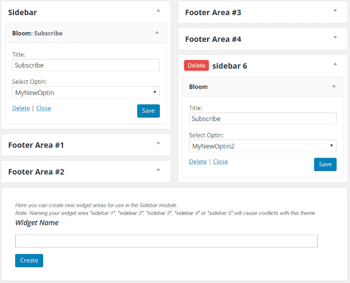
Task: Expand Footer Area #1 panel
Action: pyautogui.click(x=157, y=143)
